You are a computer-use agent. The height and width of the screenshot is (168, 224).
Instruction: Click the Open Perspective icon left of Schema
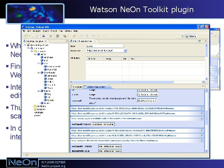tap(183, 36)
